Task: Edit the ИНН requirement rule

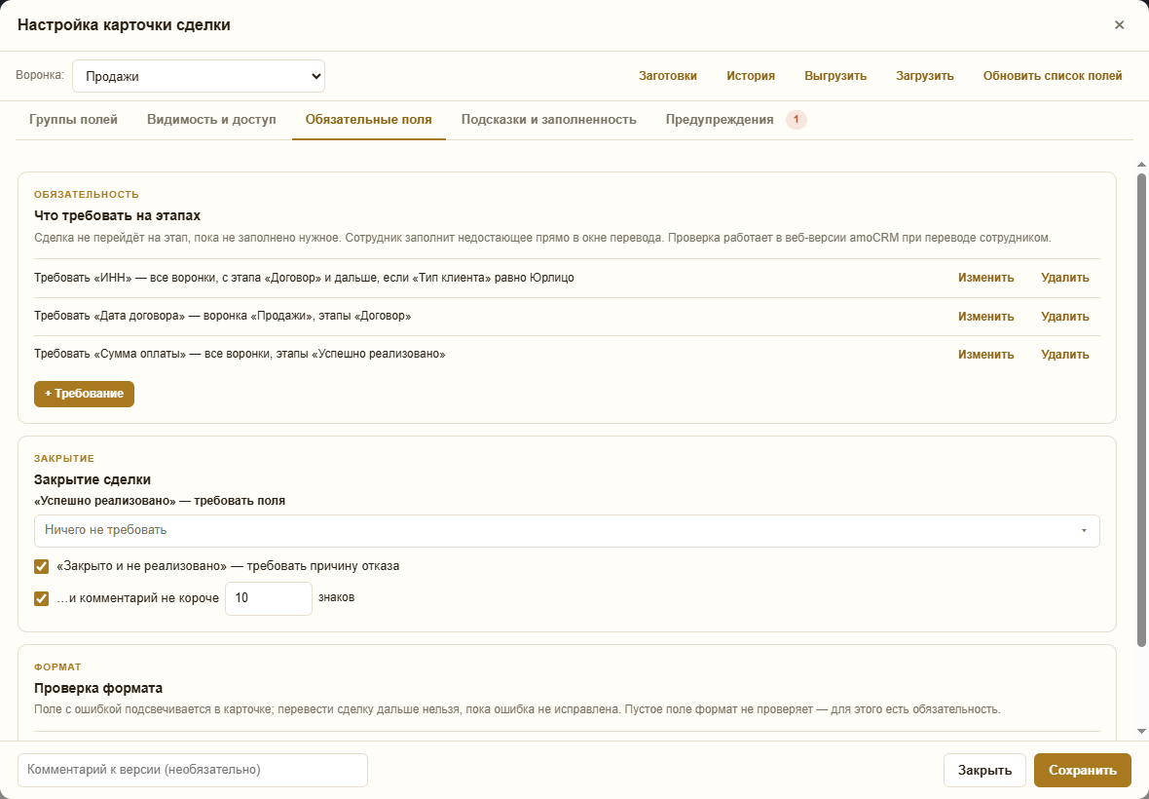Action: pyautogui.click(x=985, y=278)
